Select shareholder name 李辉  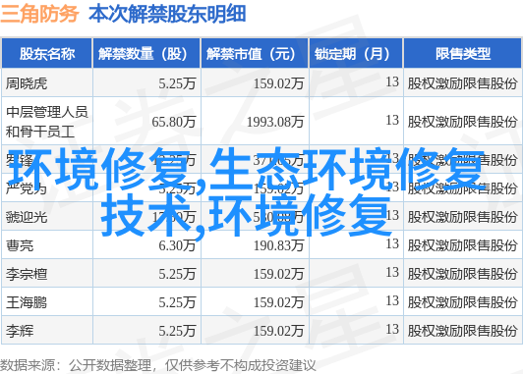[x=20, y=331]
